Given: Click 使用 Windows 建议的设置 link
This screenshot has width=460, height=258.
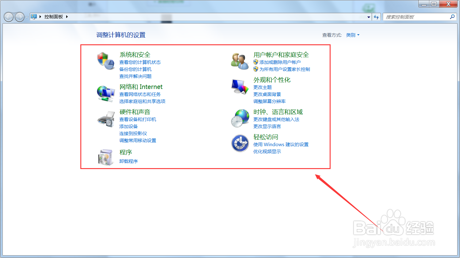Looking at the screenshot, I should pyautogui.click(x=281, y=145).
